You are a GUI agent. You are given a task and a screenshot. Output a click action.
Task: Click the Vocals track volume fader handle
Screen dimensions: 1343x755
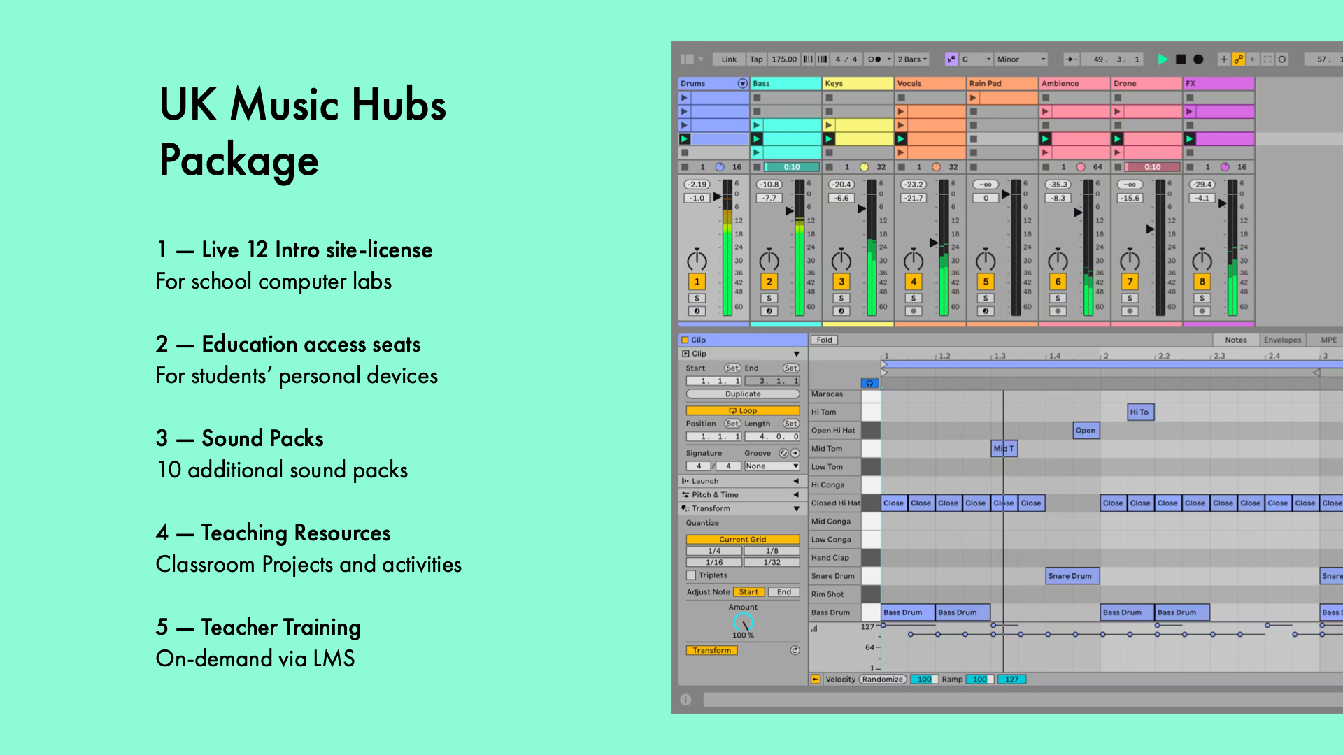pos(933,243)
